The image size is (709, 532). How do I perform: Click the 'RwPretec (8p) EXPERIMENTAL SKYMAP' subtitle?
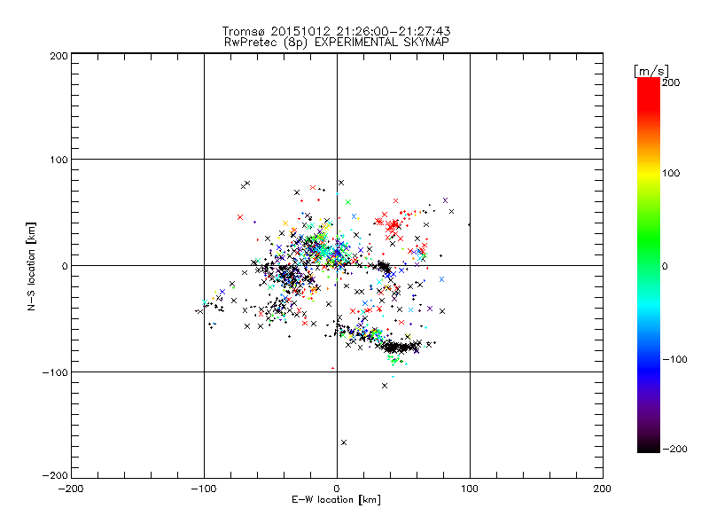pyautogui.click(x=337, y=43)
